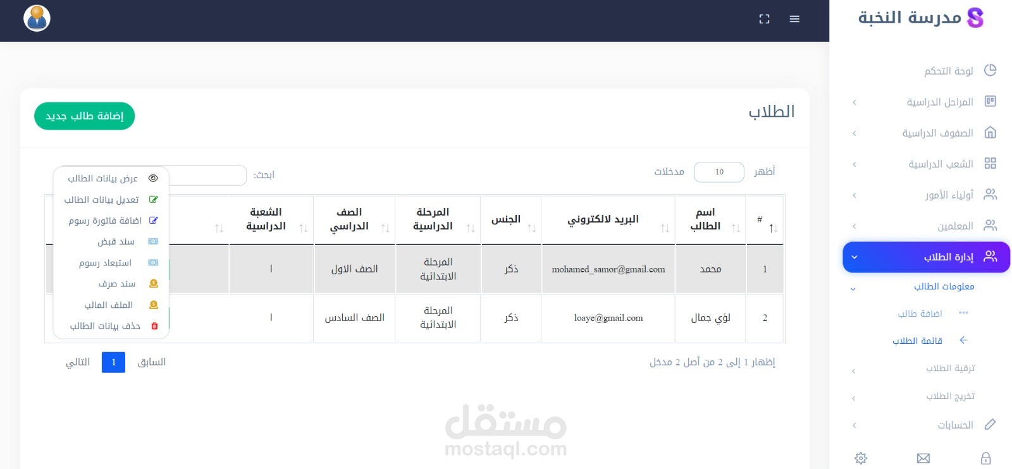Click student name لؤي جمال cell

point(710,318)
